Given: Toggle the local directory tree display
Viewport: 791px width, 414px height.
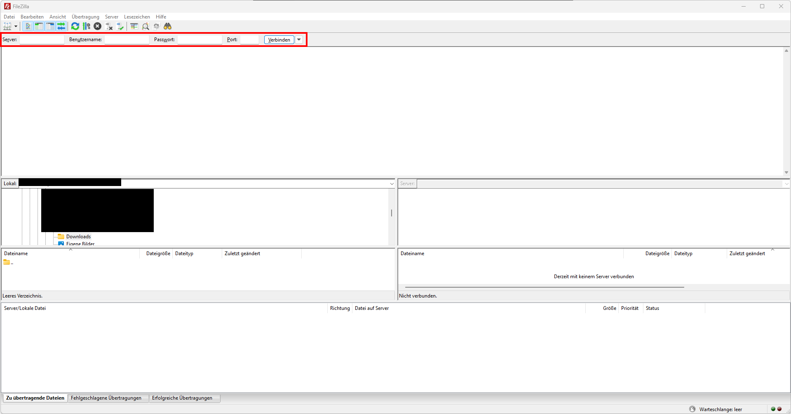Looking at the screenshot, I should (39, 26).
